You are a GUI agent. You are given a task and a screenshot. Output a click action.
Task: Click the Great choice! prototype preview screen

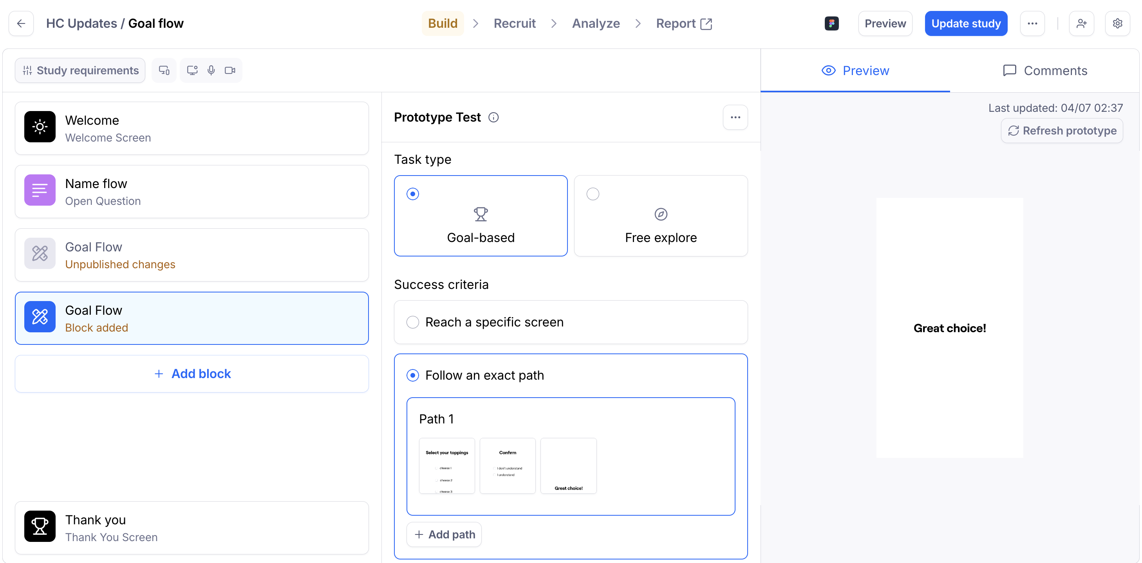pyautogui.click(x=950, y=328)
